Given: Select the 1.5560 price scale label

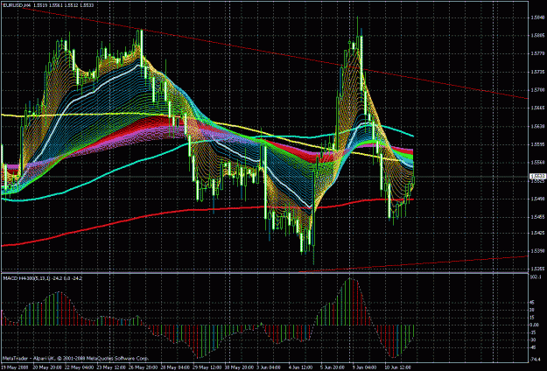Looking at the screenshot, I should [536, 163].
